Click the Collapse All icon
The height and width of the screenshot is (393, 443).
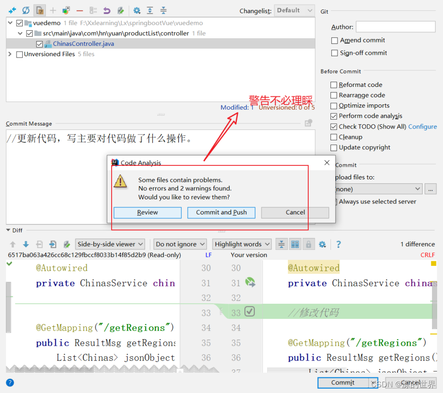[163, 11]
